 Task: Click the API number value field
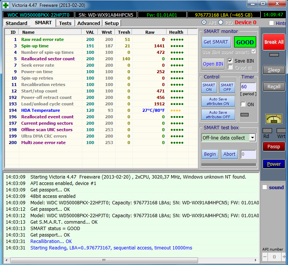(274, 257)
